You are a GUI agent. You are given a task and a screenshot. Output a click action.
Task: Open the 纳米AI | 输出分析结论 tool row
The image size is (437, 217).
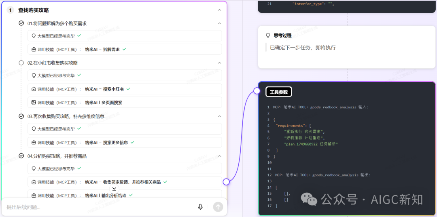click(125, 194)
